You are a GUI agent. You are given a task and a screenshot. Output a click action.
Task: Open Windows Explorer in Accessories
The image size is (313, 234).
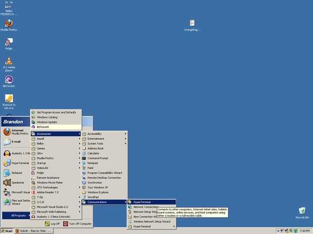tap(105, 192)
